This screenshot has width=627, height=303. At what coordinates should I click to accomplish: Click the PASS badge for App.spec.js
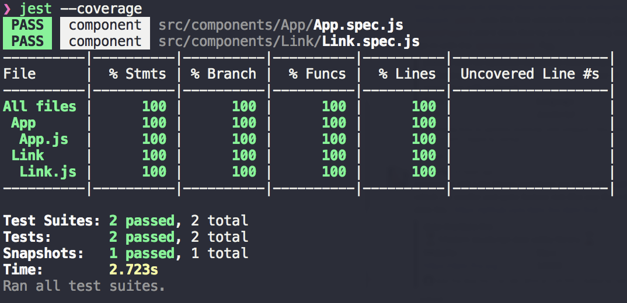coord(27,24)
